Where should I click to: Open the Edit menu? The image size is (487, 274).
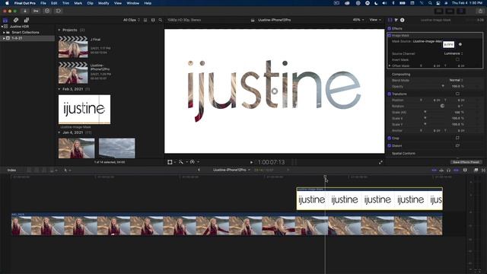(x=54, y=3)
